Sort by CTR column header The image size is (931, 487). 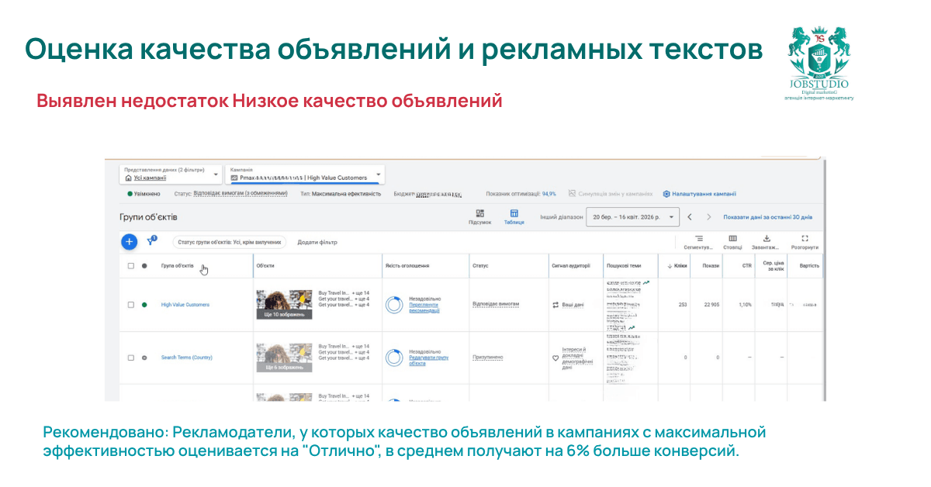[x=746, y=265]
